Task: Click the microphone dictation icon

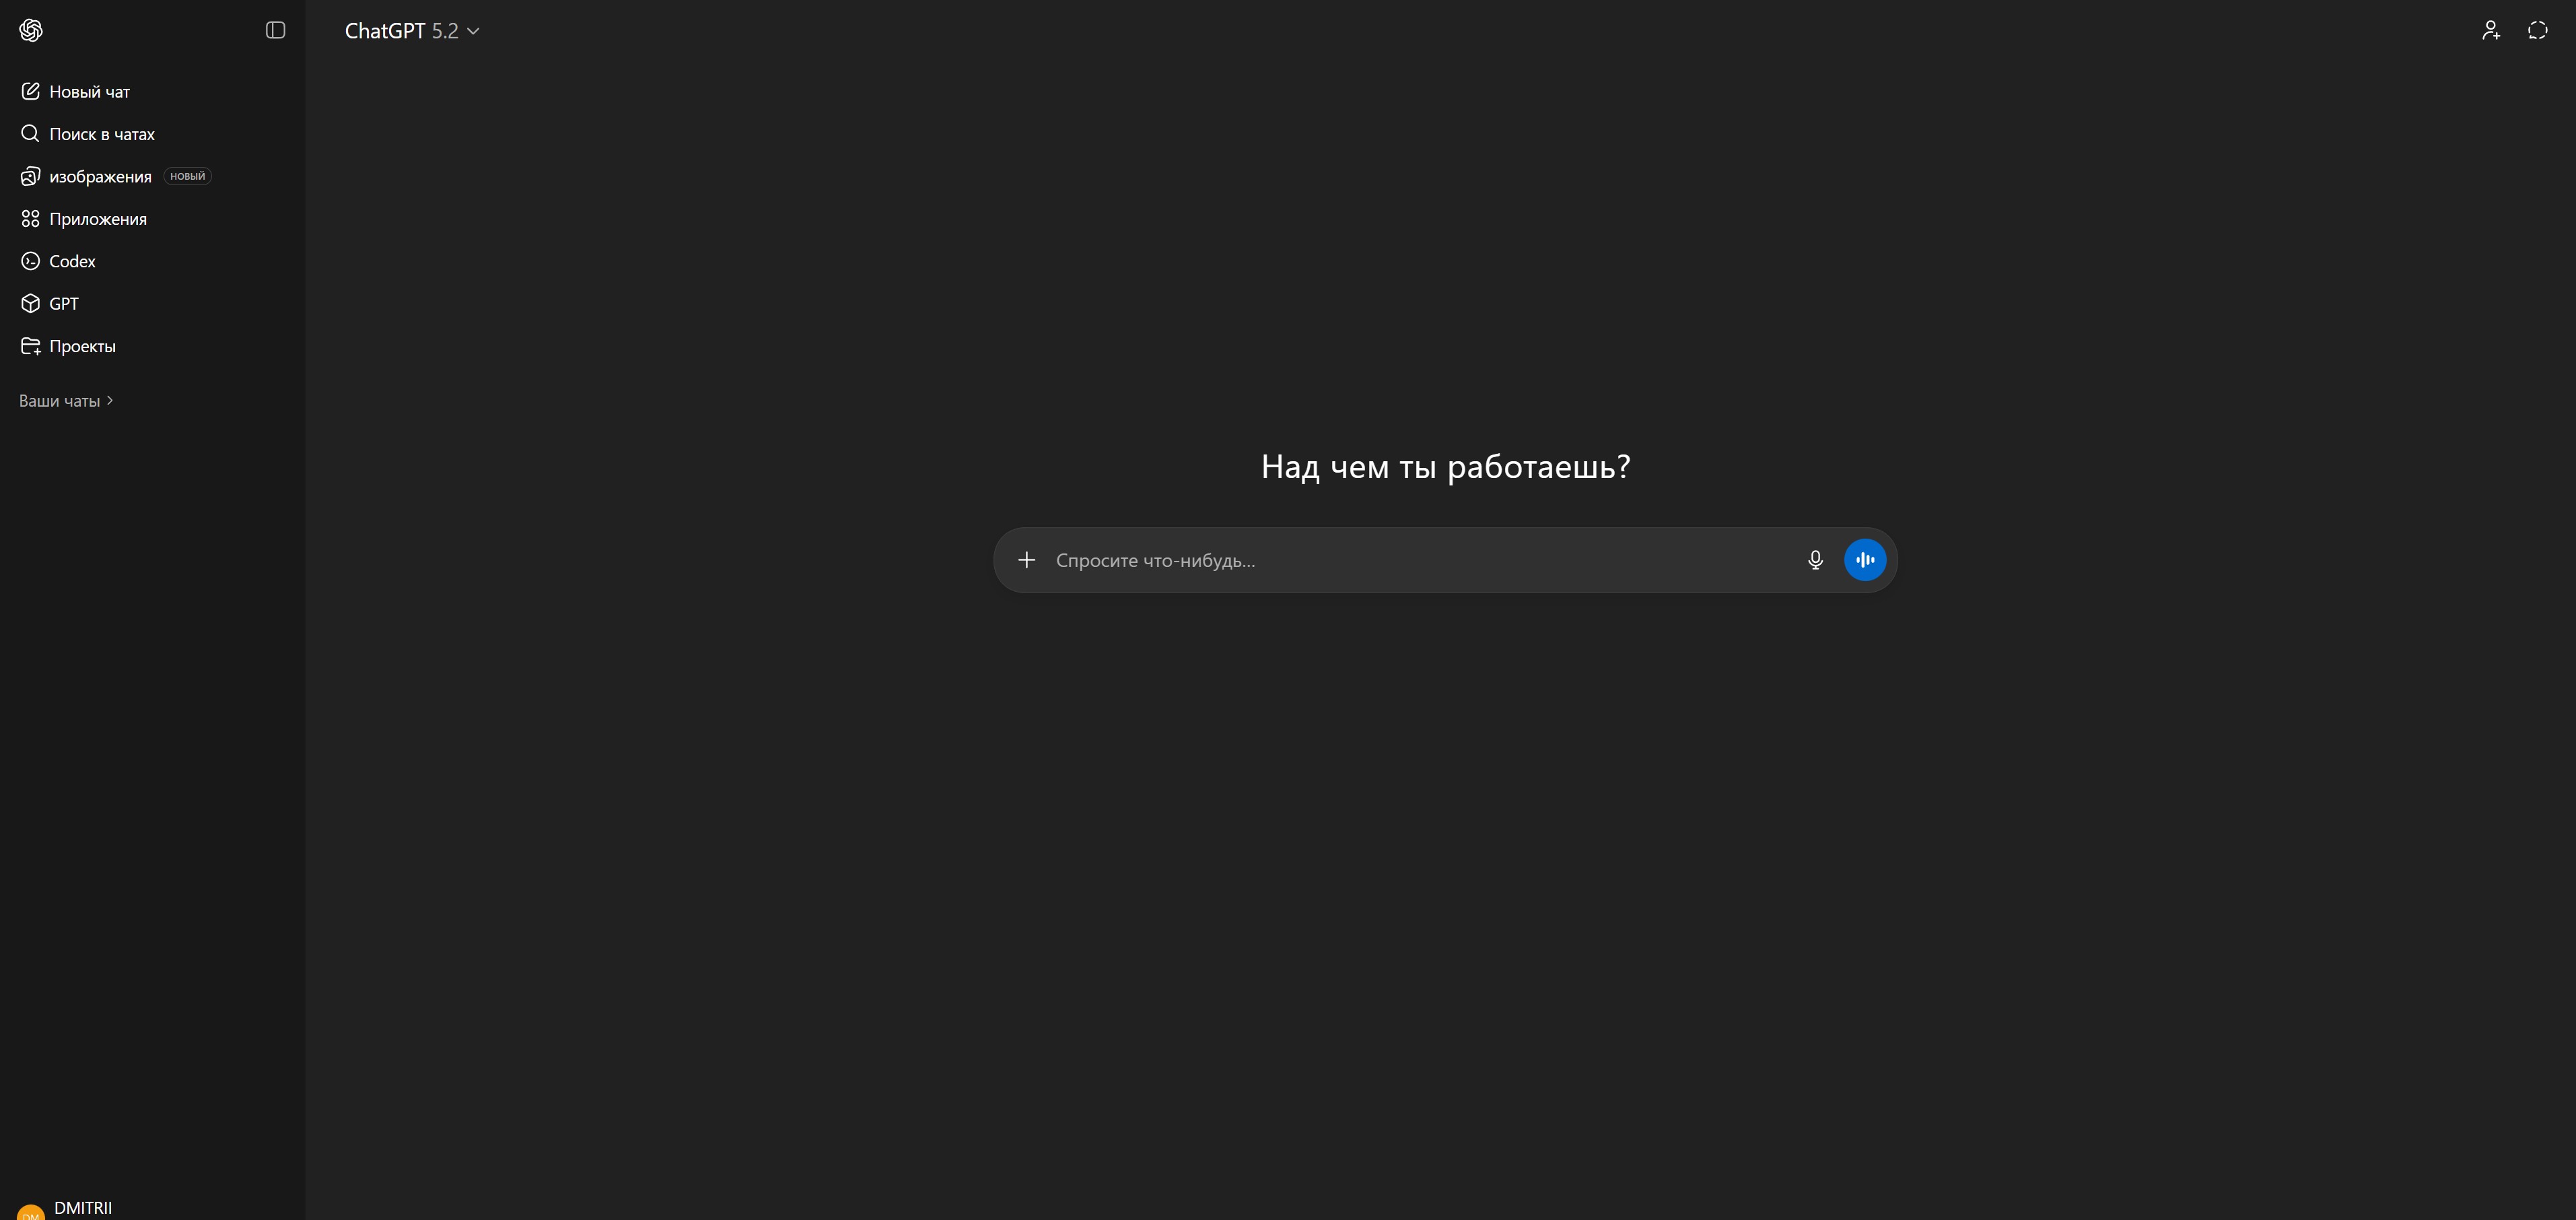Action: point(1815,560)
